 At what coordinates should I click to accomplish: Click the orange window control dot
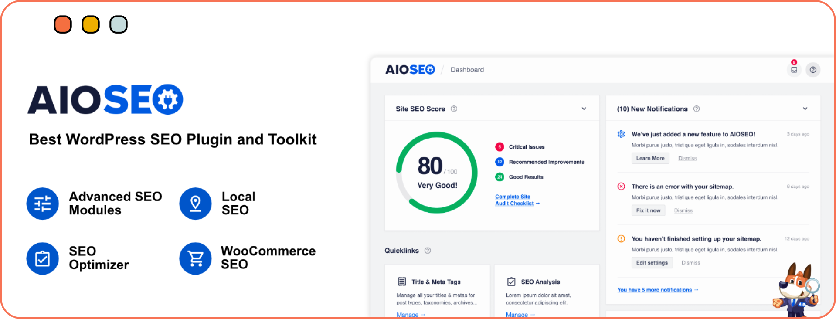tap(63, 24)
